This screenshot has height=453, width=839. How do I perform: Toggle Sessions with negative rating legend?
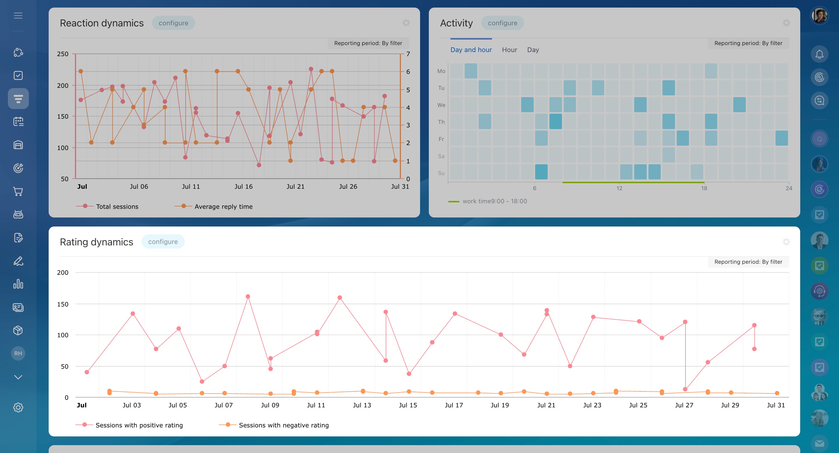[283, 425]
